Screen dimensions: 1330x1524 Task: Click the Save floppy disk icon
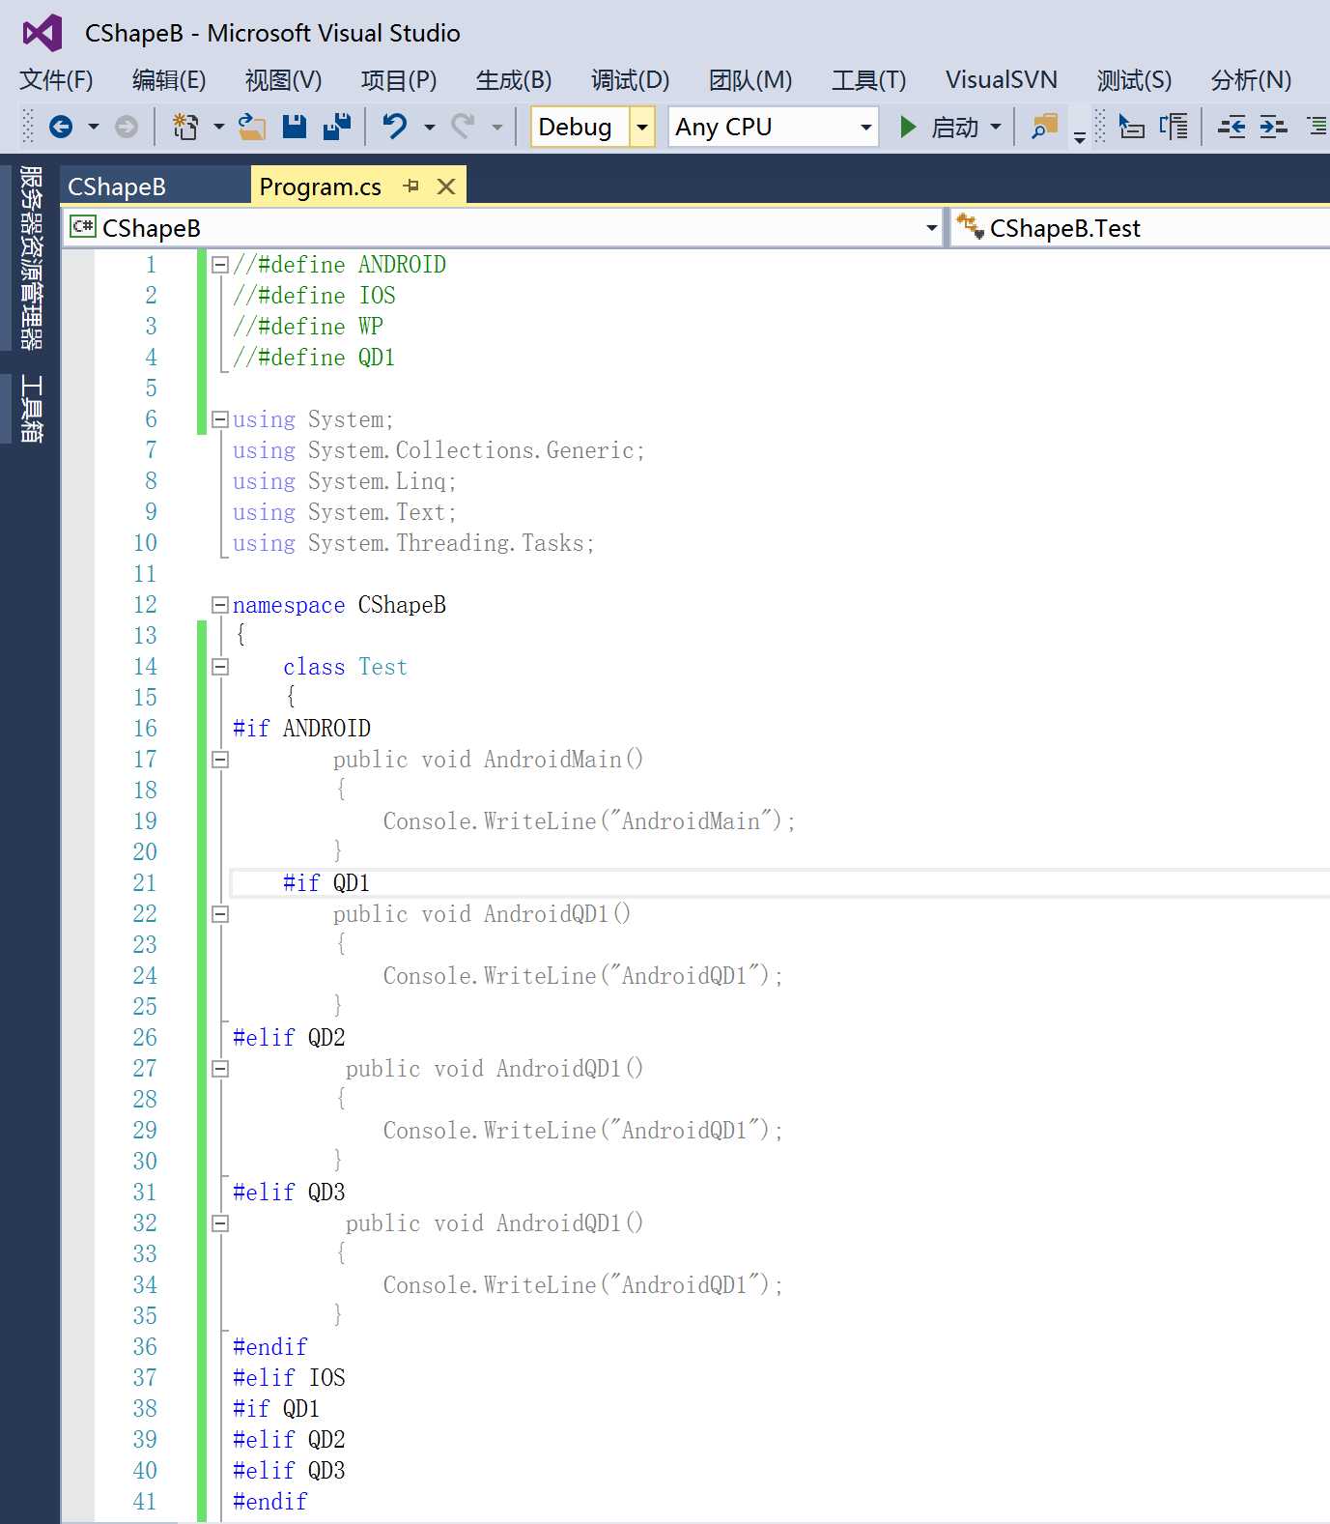coord(295,127)
